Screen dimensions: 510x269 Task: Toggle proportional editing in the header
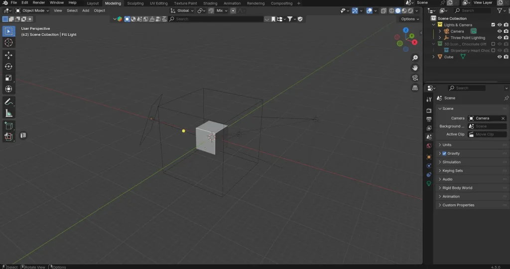click(233, 11)
